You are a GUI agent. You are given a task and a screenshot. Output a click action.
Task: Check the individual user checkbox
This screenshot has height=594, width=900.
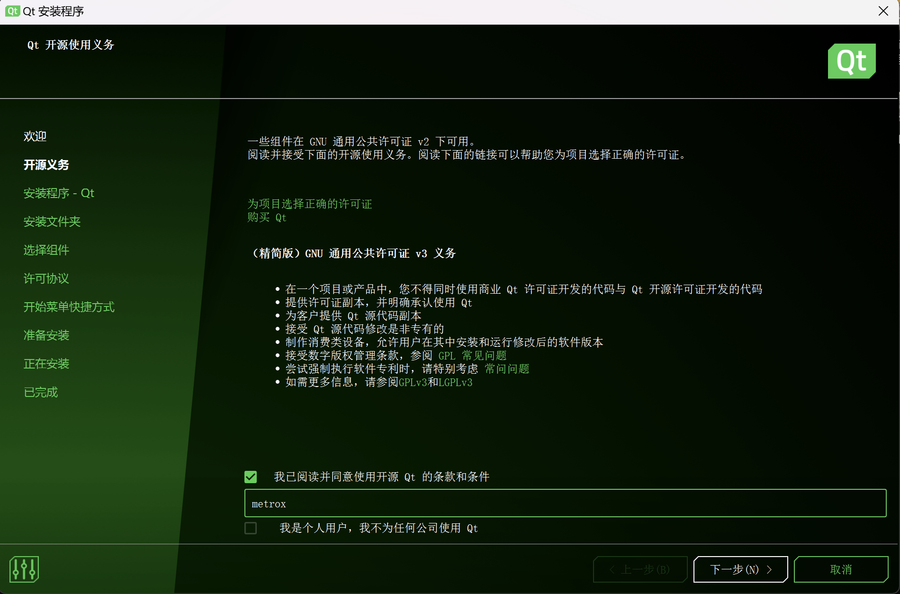click(251, 528)
